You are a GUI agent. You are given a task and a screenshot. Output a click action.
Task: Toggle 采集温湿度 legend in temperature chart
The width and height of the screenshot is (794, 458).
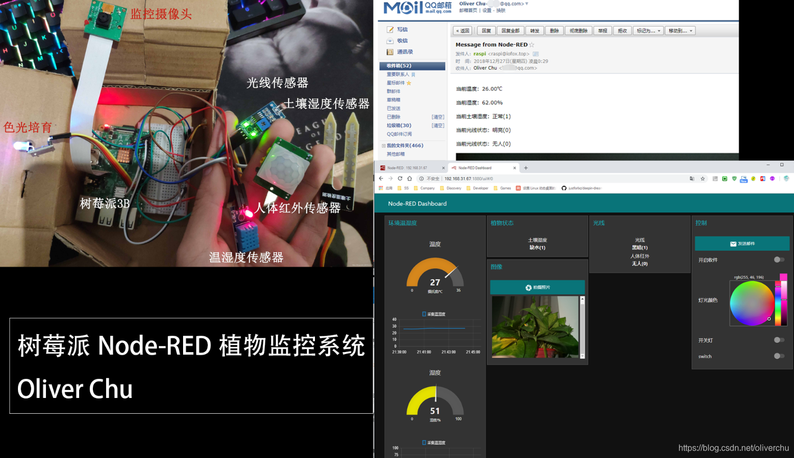pos(434,314)
